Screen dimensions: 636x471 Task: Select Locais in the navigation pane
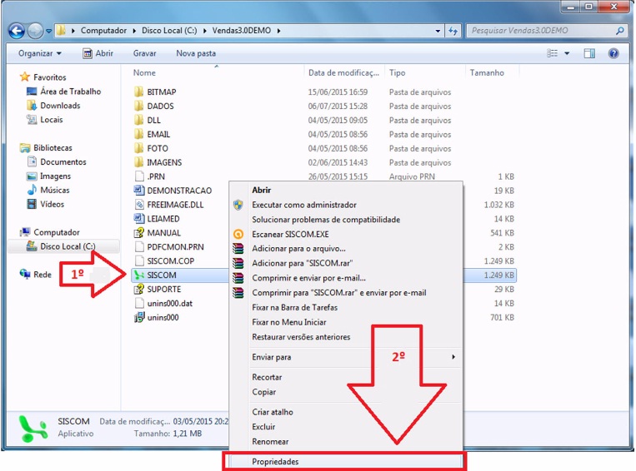52,120
